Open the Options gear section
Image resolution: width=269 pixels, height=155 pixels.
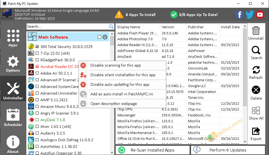[x=13, y=64]
